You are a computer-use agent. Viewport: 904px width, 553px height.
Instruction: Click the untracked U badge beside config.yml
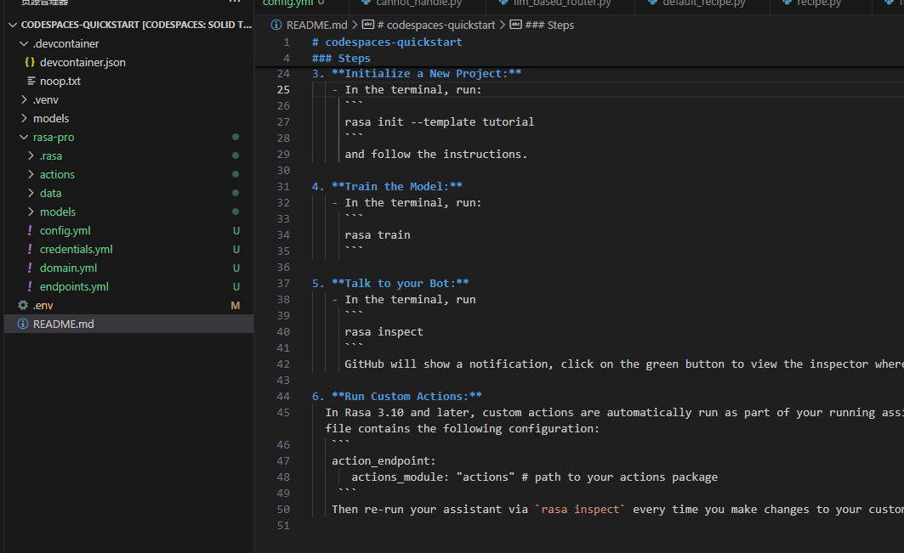[236, 230]
